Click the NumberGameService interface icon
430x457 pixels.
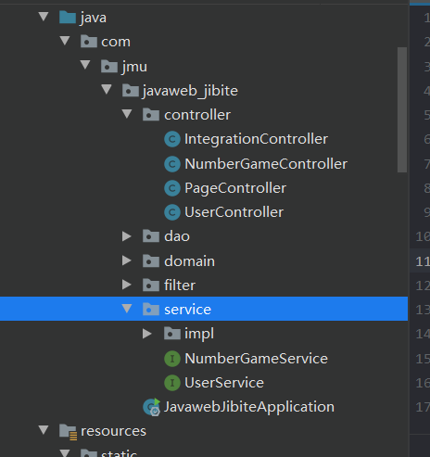172,359
